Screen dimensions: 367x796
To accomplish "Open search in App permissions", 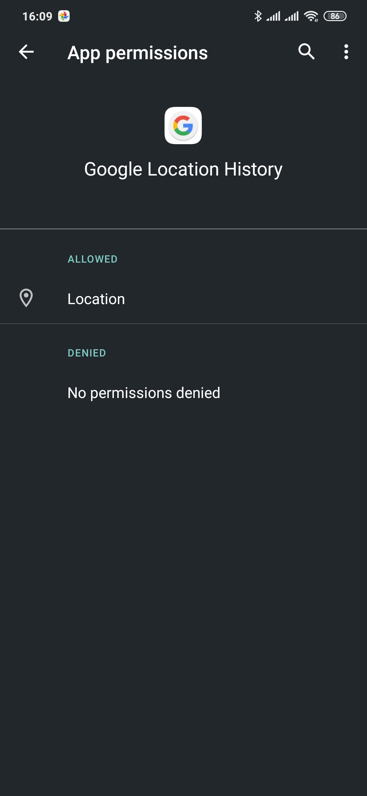I will 306,52.
